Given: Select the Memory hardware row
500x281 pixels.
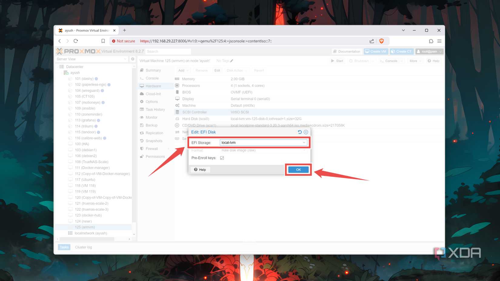Looking at the screenshot, I should point(309,79).
